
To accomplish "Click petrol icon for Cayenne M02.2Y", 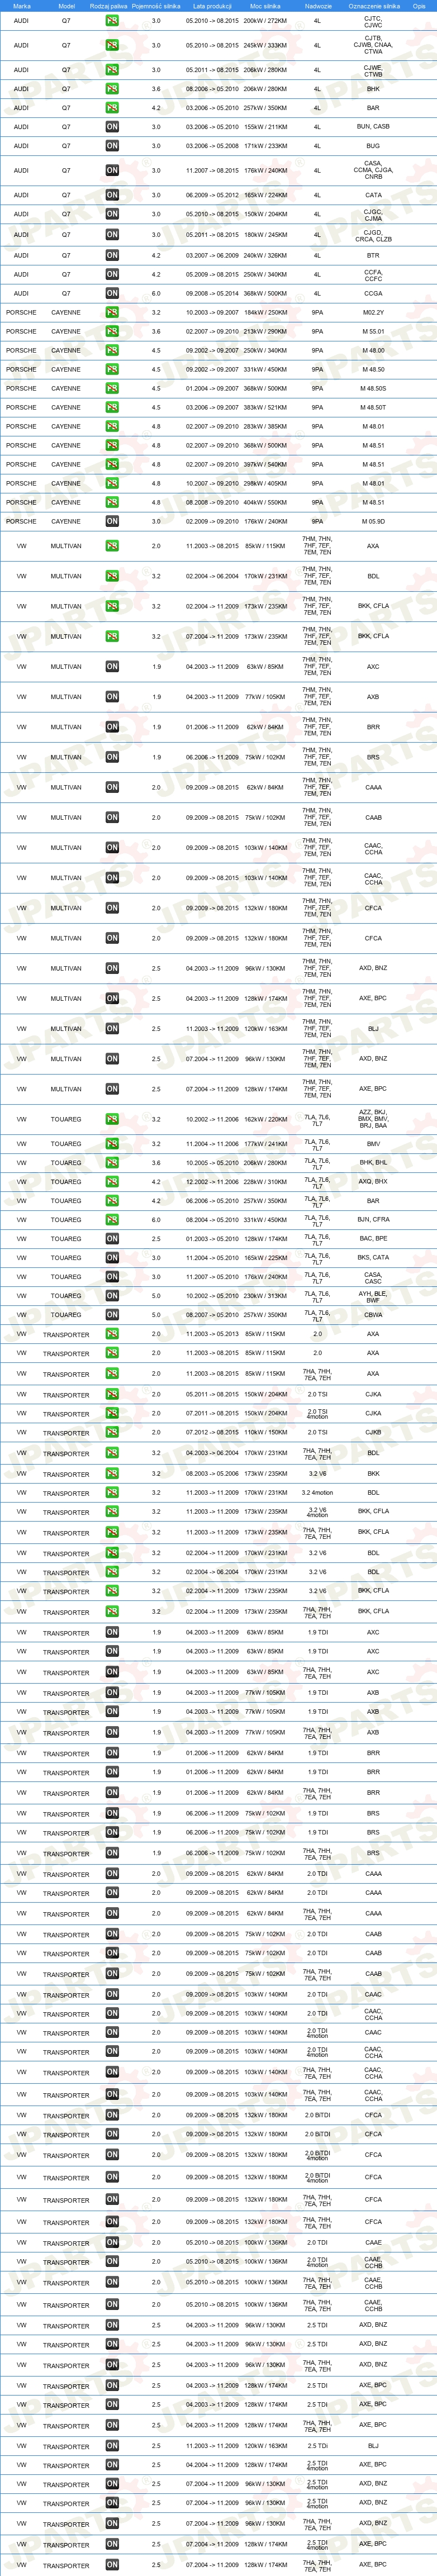I will tap(112, 312).
